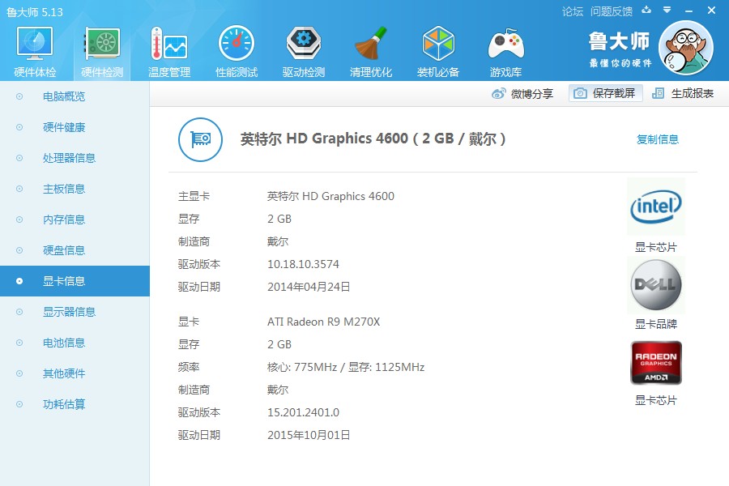Click the AMD Radeon Graphics logo
Image resolution: width=729 pixels, height=486 pixels.
656,363
